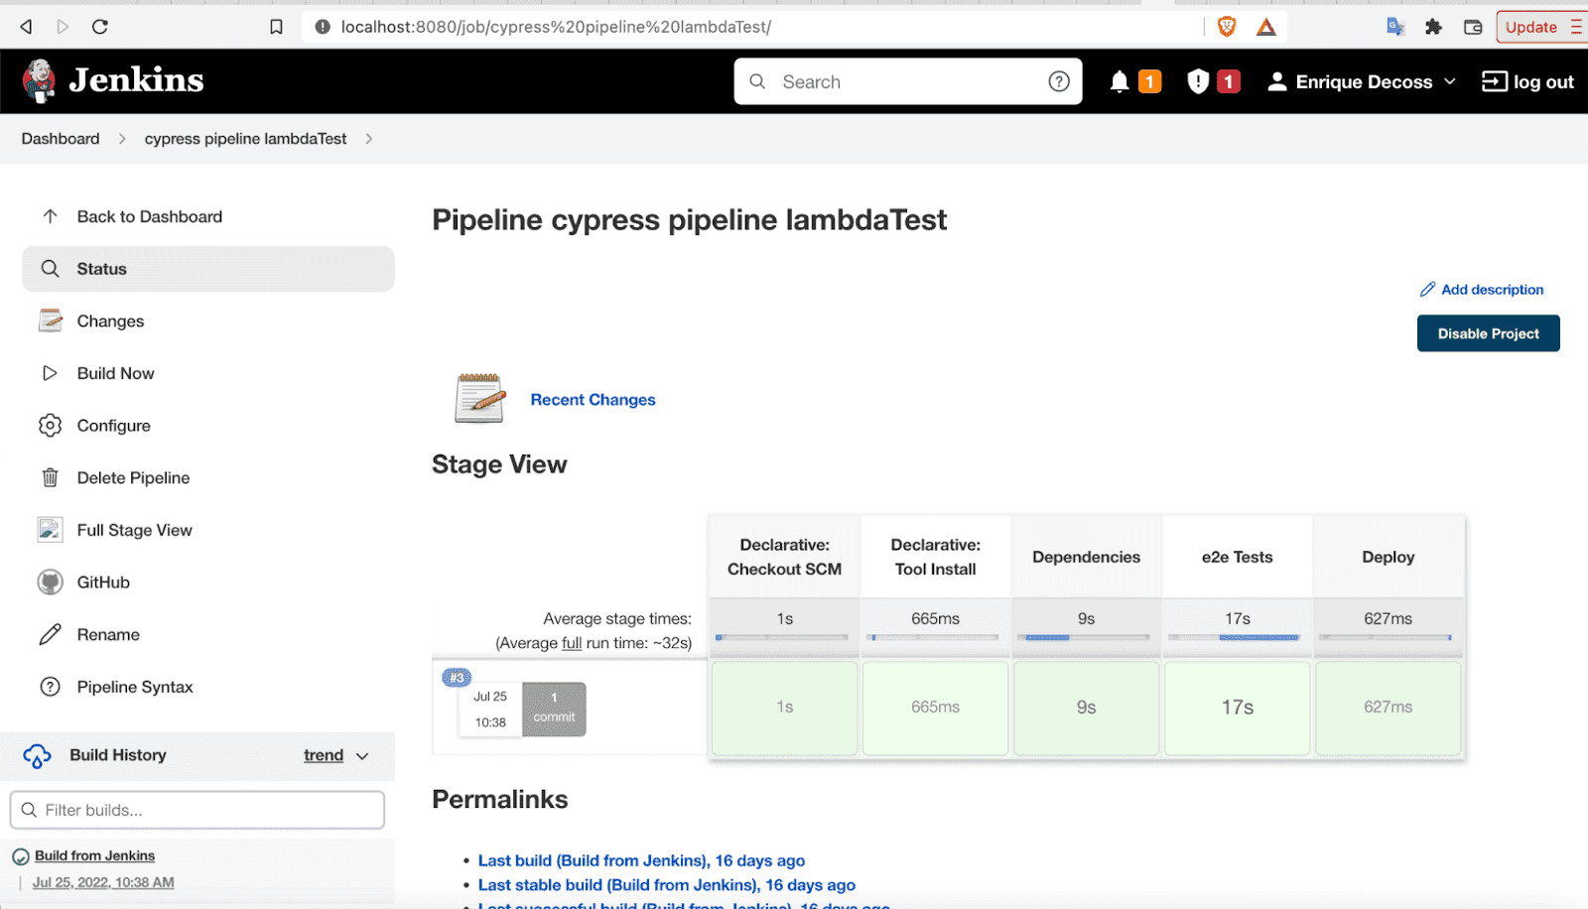The image size is (1588, 909).
Task: Click the Build Now play icon
Action: [50, 373]
